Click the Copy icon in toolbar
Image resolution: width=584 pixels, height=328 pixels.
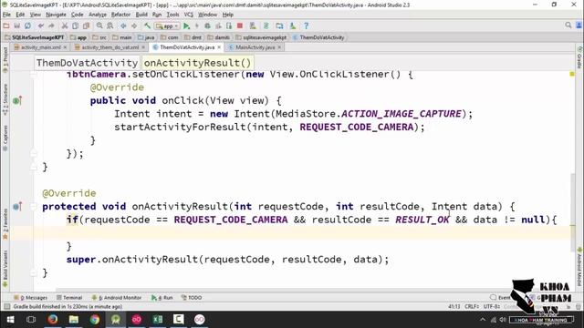[75, 26]
